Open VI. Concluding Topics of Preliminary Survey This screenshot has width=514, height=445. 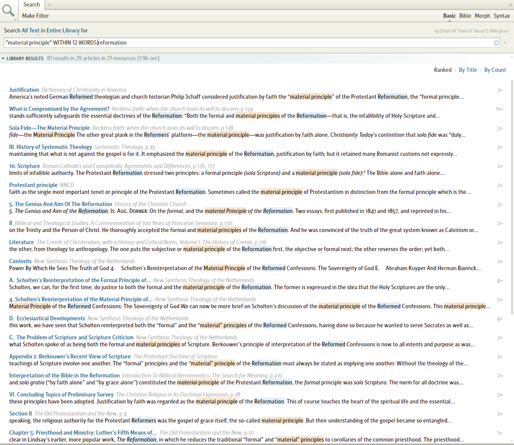click(61, 394)
